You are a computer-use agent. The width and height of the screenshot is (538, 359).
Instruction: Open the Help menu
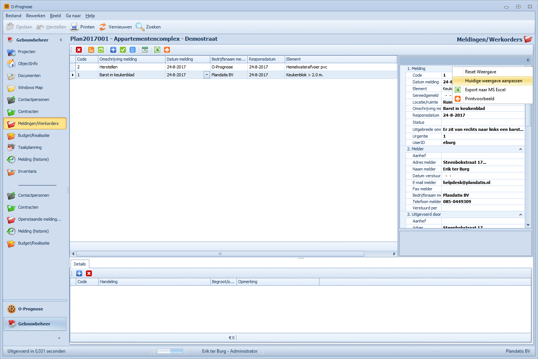tap(90, 16)
